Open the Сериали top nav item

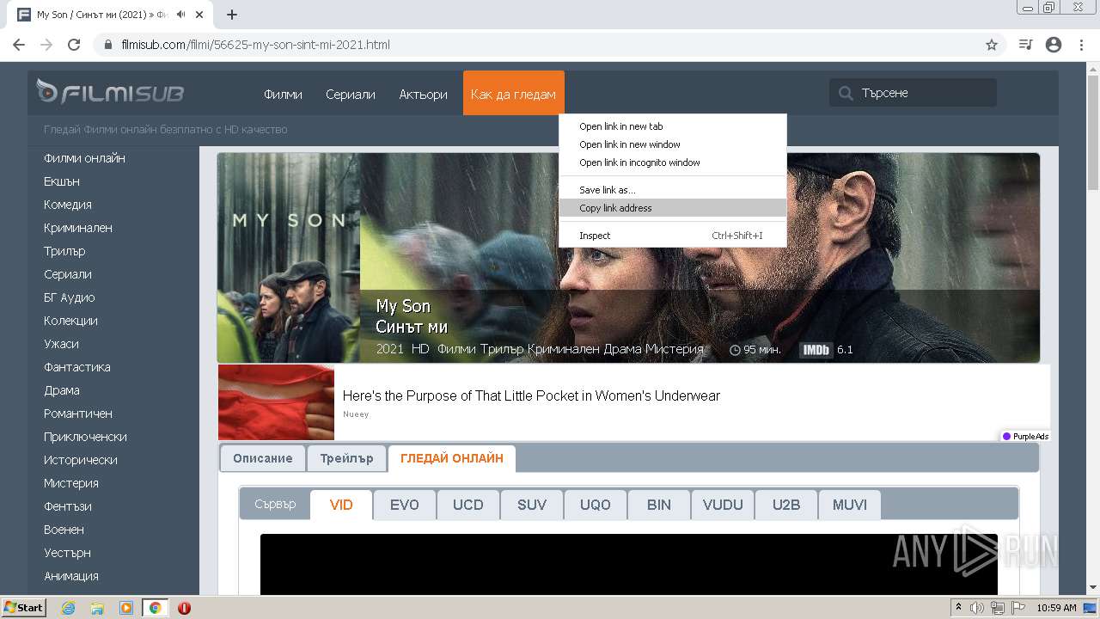351,94
